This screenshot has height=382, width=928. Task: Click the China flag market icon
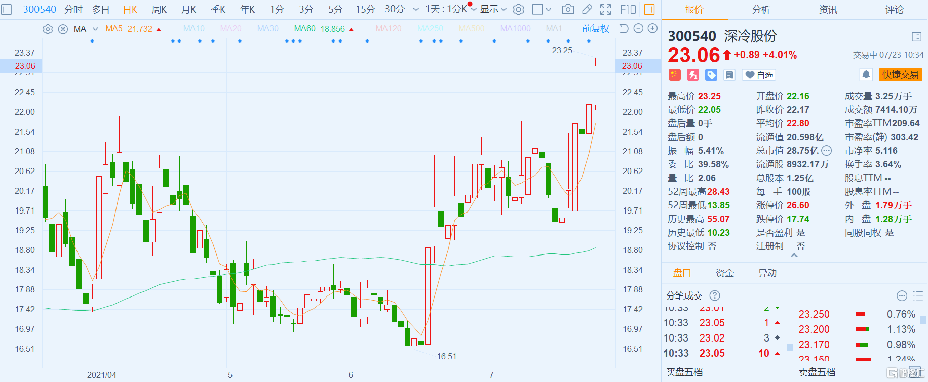tap(674, 75)
